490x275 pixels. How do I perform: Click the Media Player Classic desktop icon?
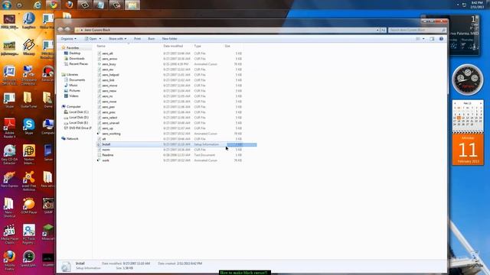[9, 234]
